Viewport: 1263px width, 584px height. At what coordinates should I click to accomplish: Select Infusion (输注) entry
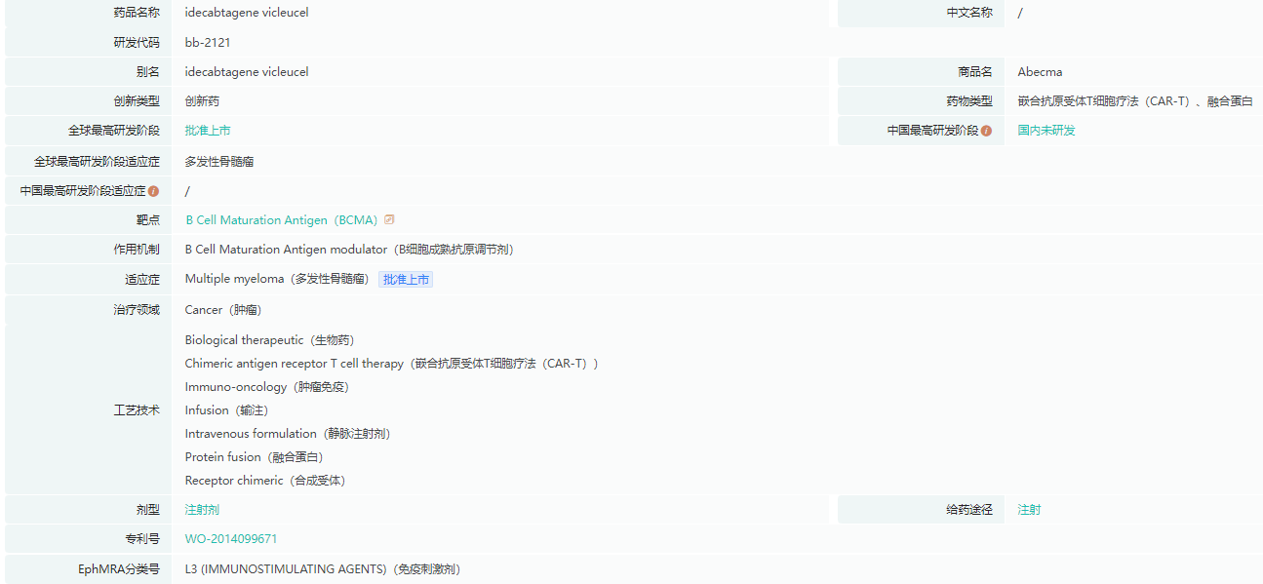226,410
